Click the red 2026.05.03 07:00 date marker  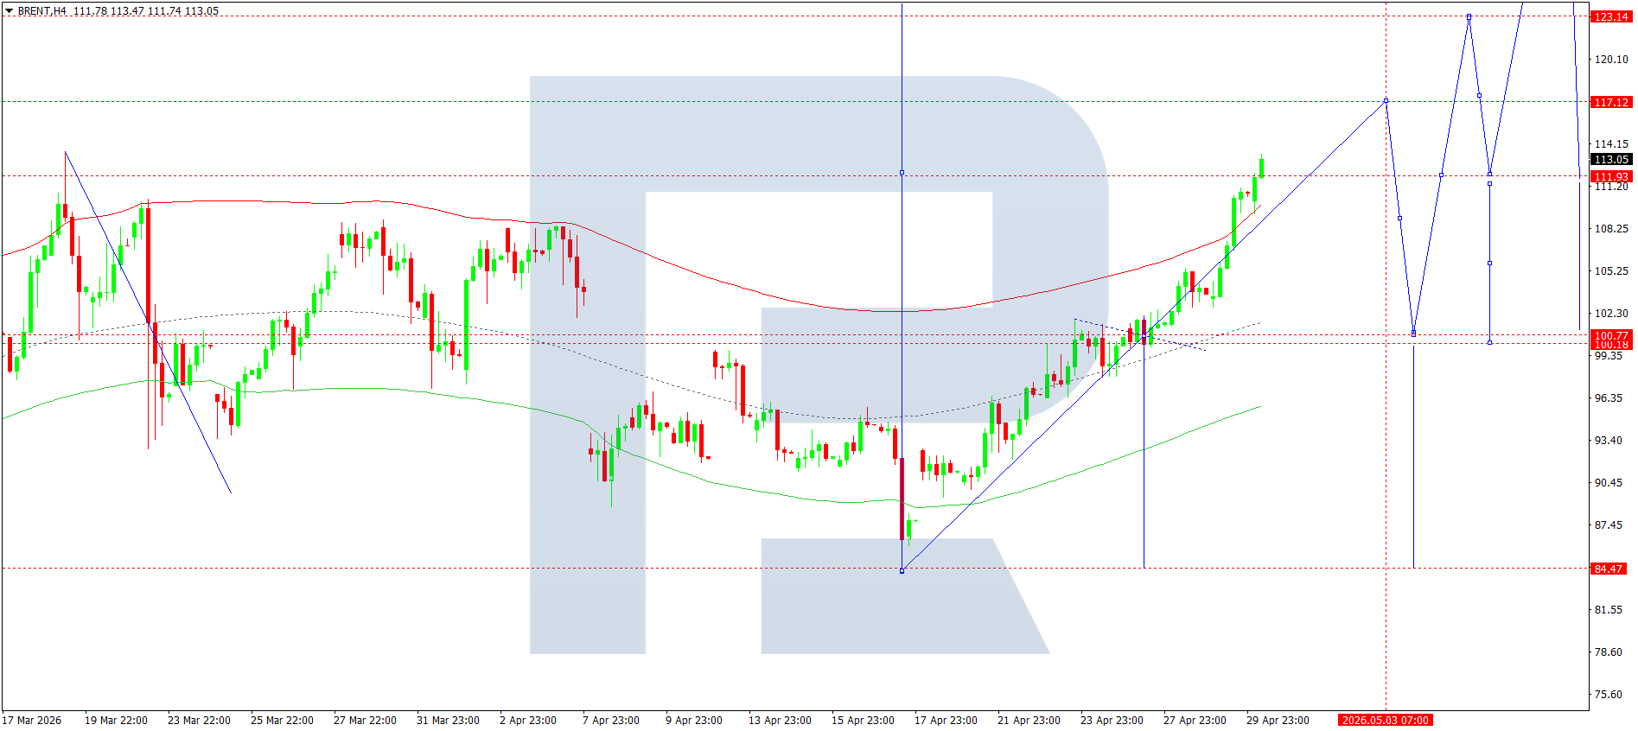click(1385, 720)
